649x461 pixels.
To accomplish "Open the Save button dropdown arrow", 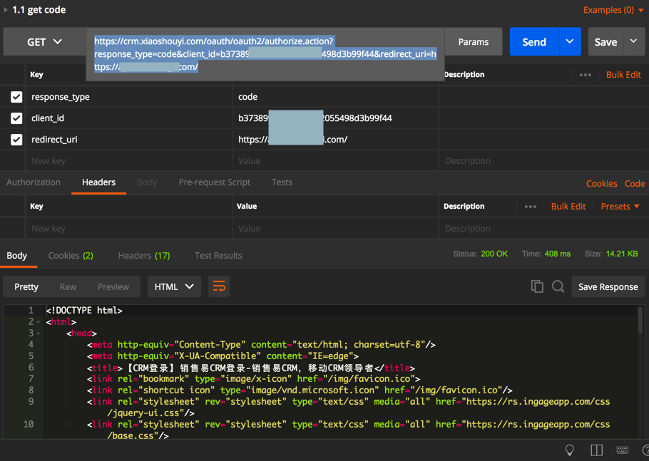I will [633, 42].
